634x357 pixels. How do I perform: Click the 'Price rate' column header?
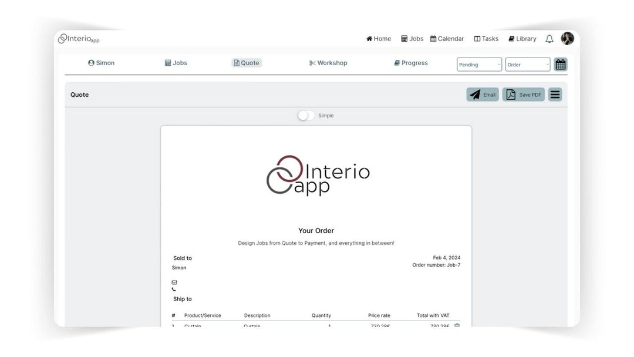pos(379,315)
